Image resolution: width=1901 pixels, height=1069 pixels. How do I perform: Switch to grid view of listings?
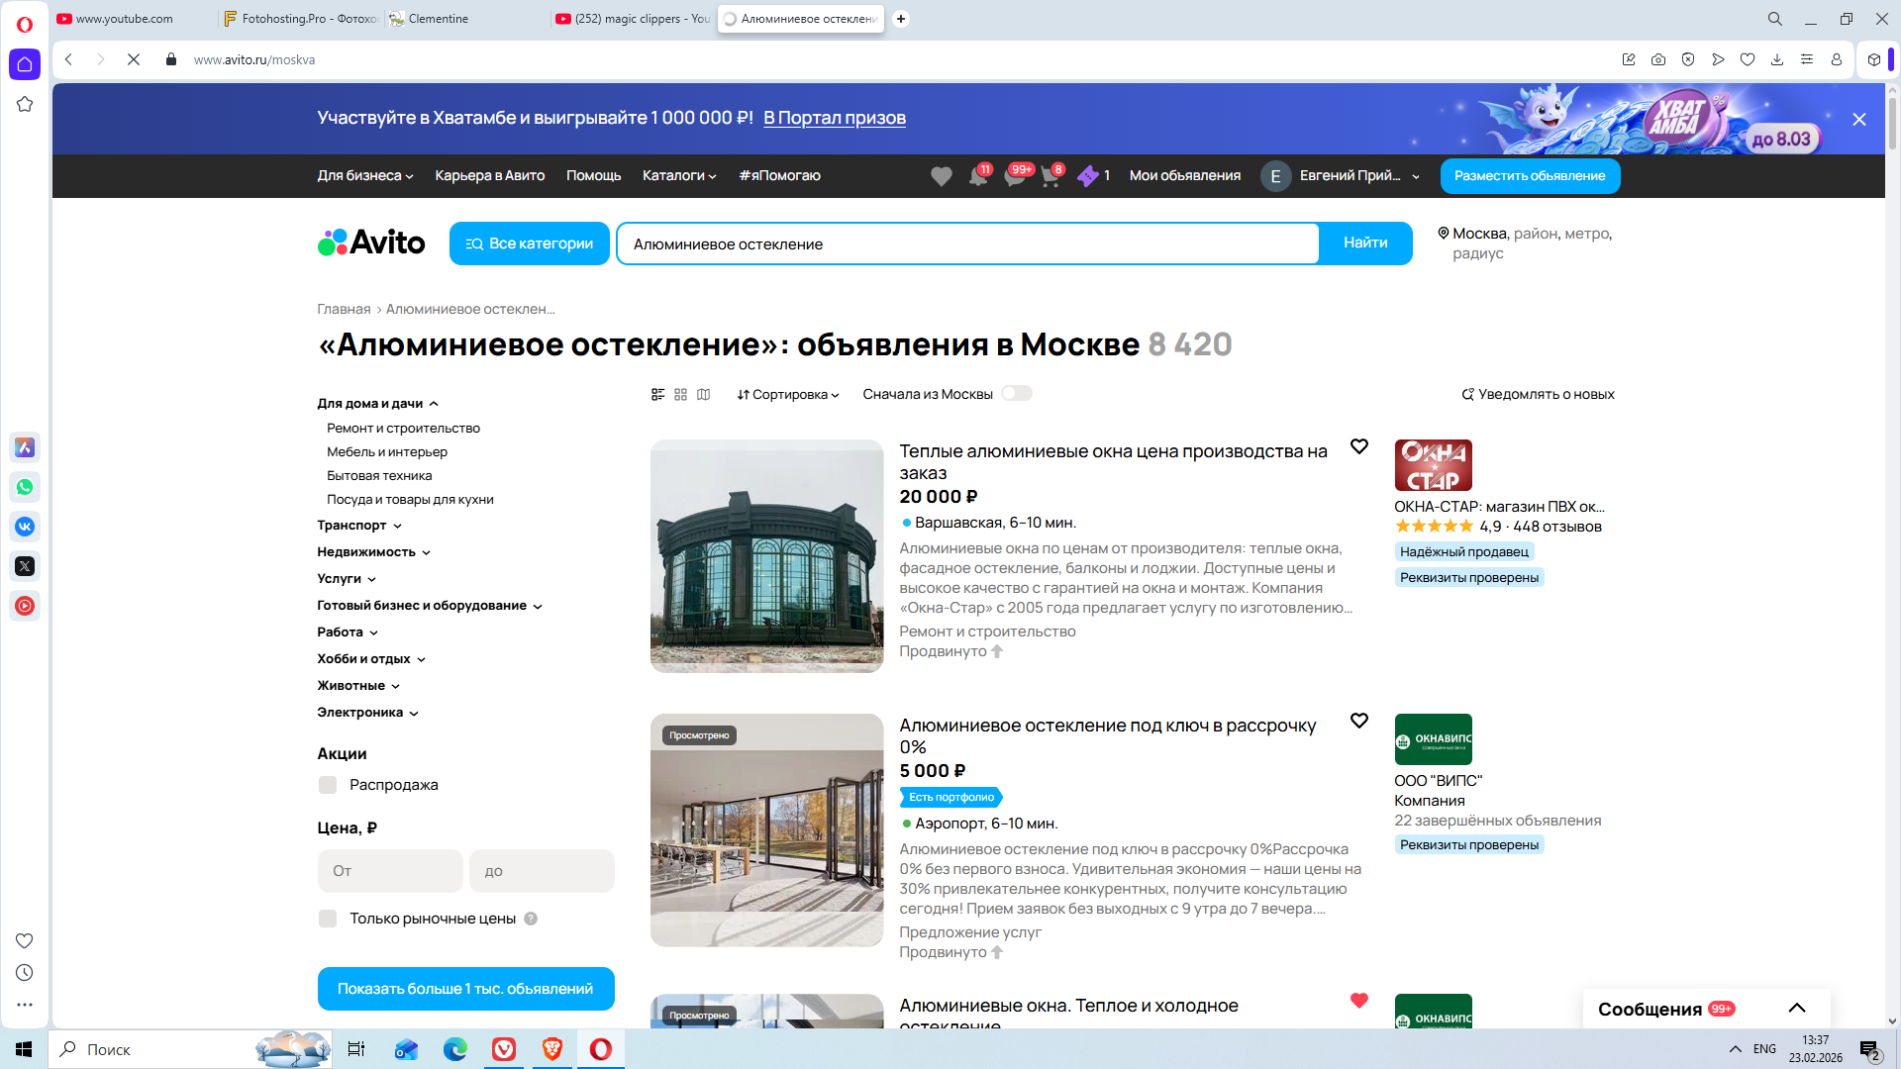680,394
